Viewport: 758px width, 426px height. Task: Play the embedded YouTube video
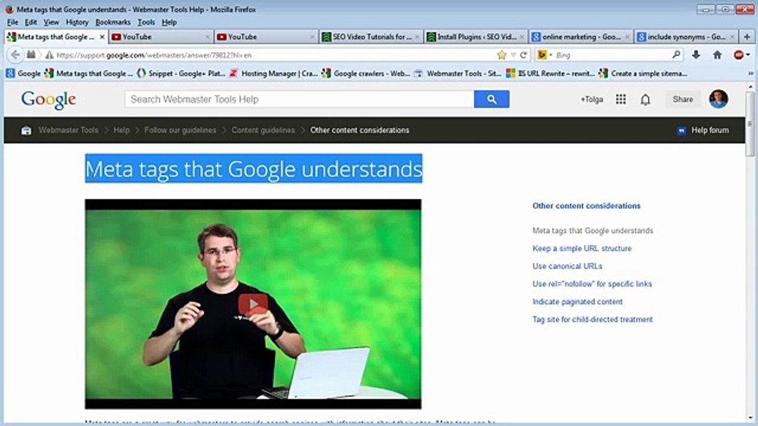(253, 304)
